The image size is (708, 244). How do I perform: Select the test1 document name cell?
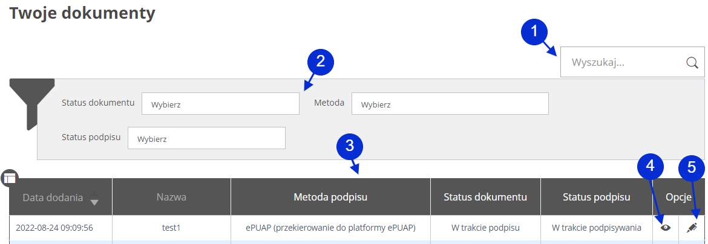[x=171, y=228]
